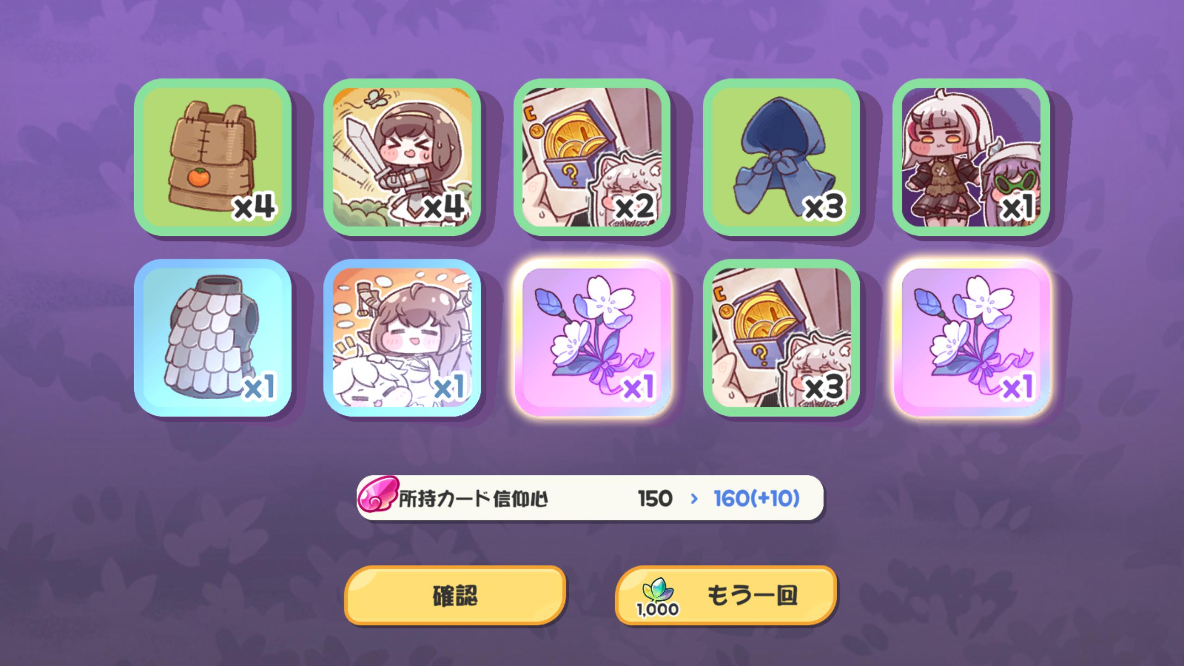1184x666 pixels.
Task: Tap the silver scale armor item
Action: 213,338
